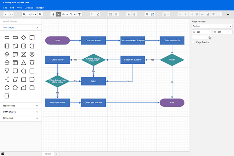
Task: Click the overview icon in status bar
Action: (x=3, y=154)
